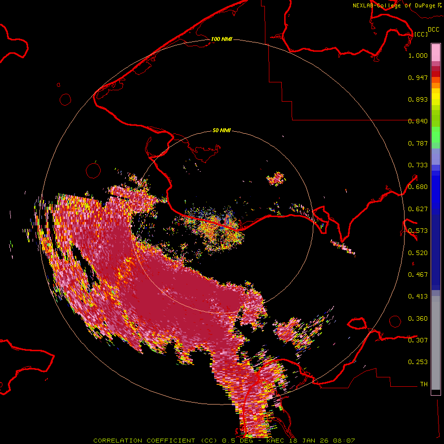Click the [CC] legend unit label
The height and width of the screenshot is (444, 444).
421,34
